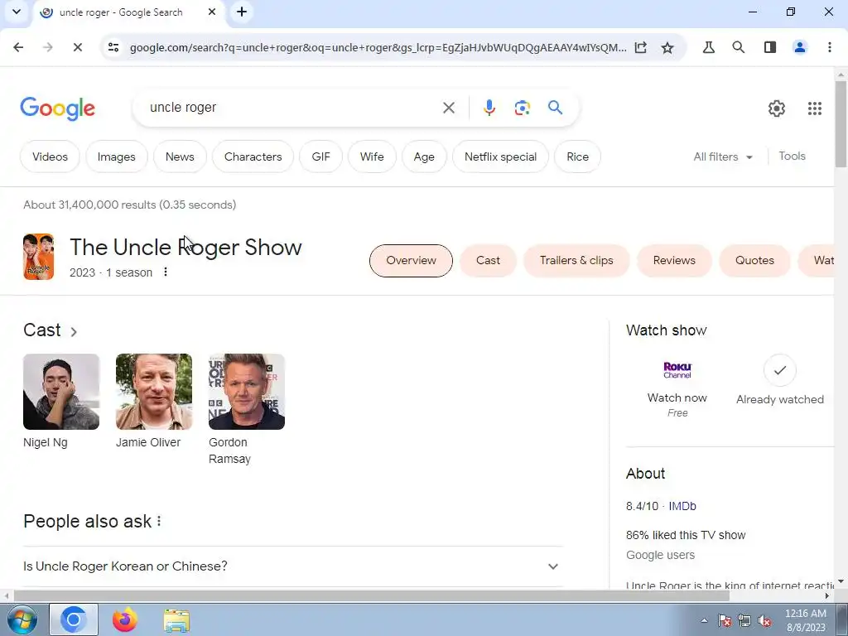848x636 pixels.
Task: Click into the Google search box
Action: coord(292,108)
